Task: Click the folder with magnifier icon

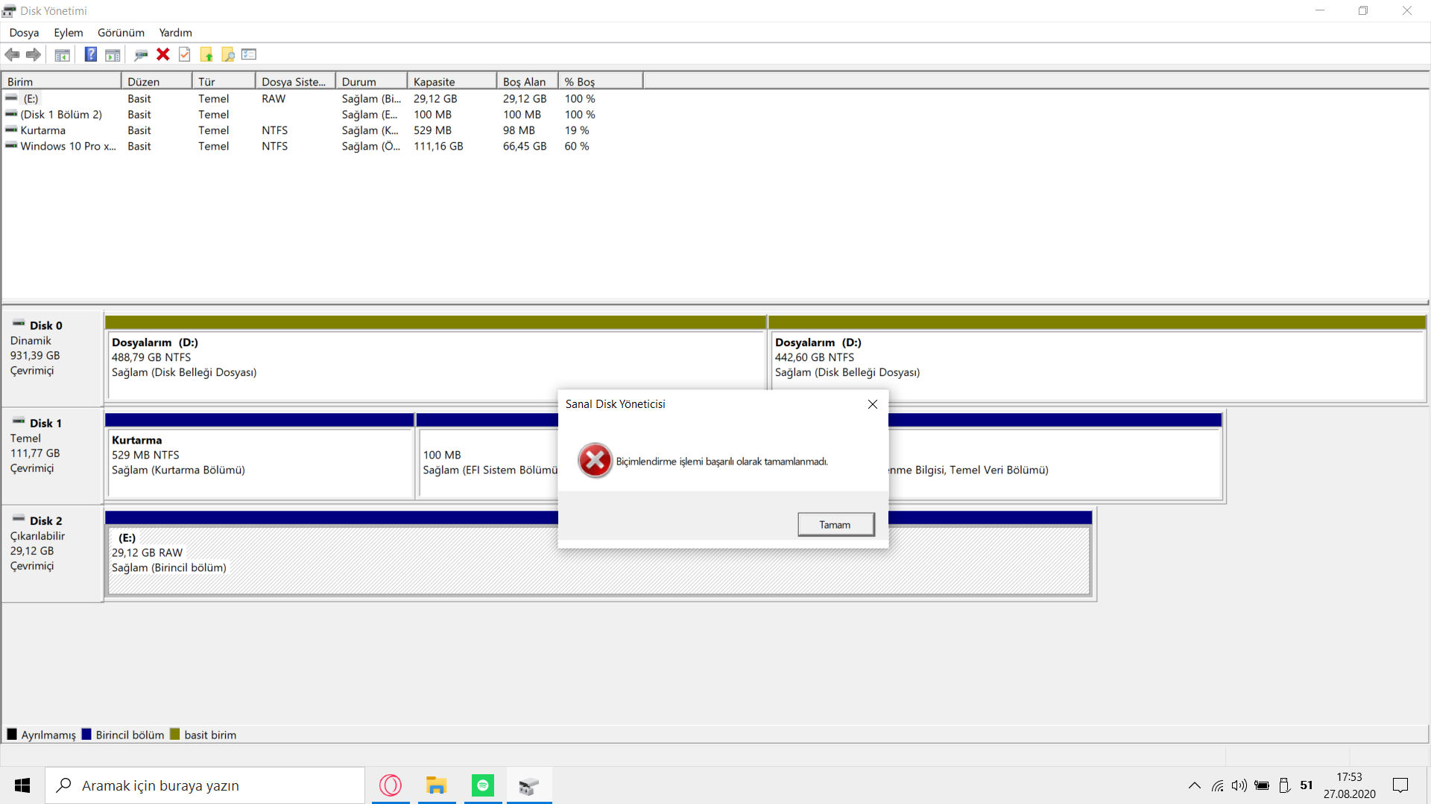Action: (x=228, y=54)
